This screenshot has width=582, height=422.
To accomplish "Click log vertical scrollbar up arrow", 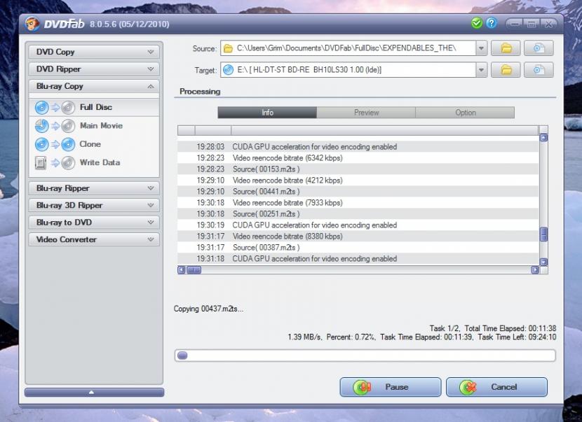I will coord(543,138).
